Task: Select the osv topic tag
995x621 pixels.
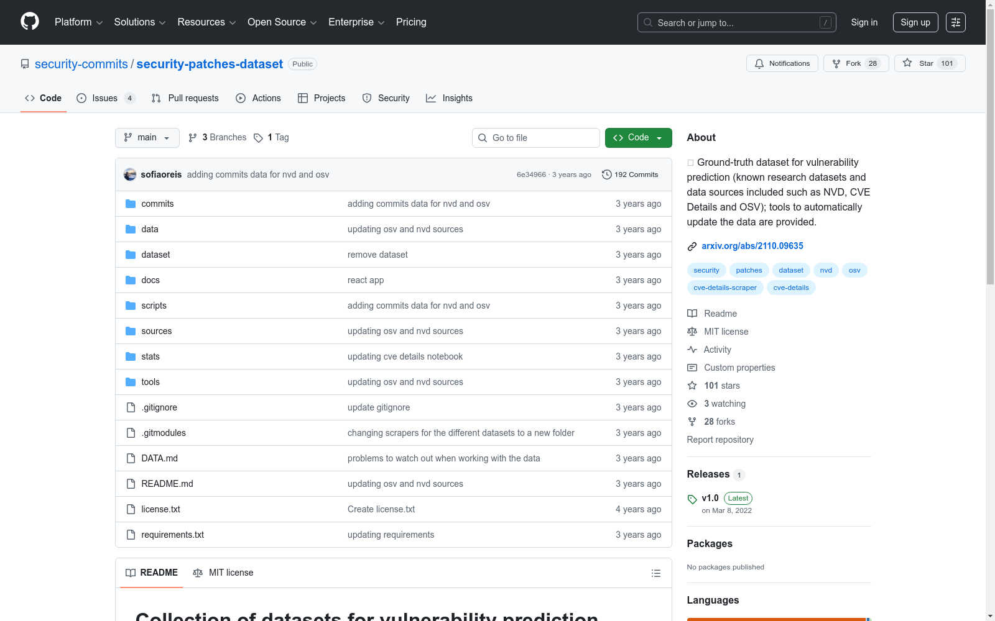Action: coord(854,270)
